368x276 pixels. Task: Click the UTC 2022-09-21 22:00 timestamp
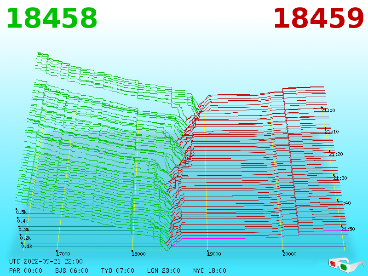point(46,261)
